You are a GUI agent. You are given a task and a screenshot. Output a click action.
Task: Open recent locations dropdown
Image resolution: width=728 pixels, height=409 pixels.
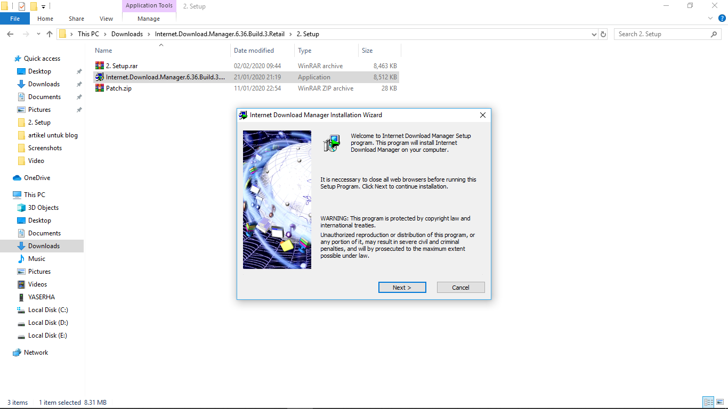tap(38, 34)
